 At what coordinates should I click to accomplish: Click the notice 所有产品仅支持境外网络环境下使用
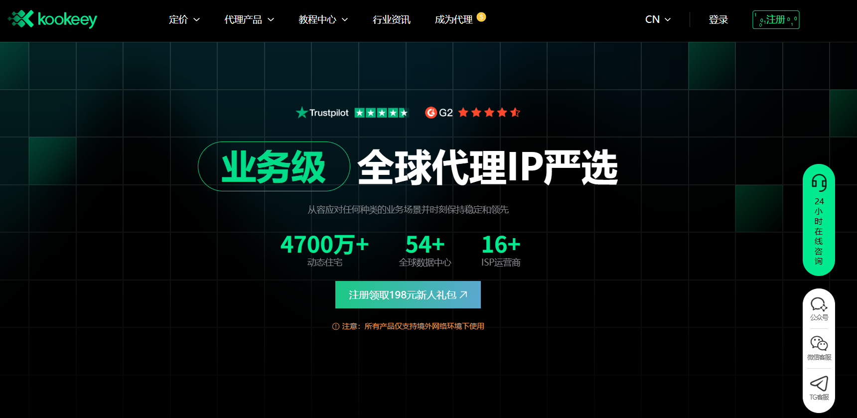pos(425,326)
